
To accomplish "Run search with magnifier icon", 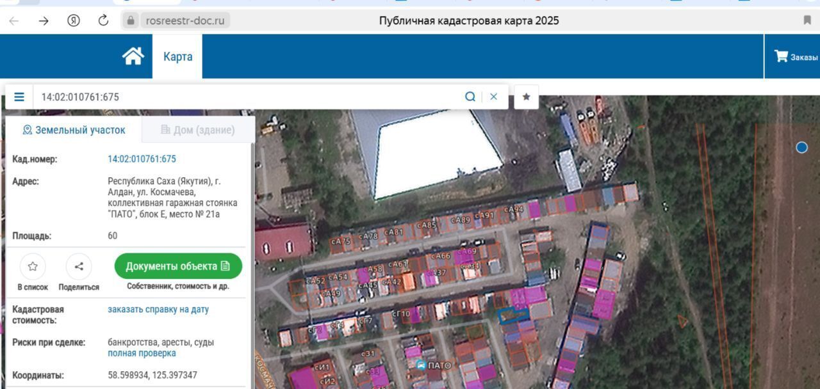I will 470,97.
